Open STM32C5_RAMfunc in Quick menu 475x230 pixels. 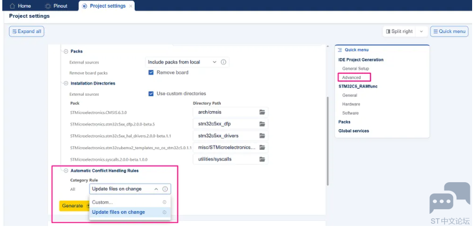(358, 86)
